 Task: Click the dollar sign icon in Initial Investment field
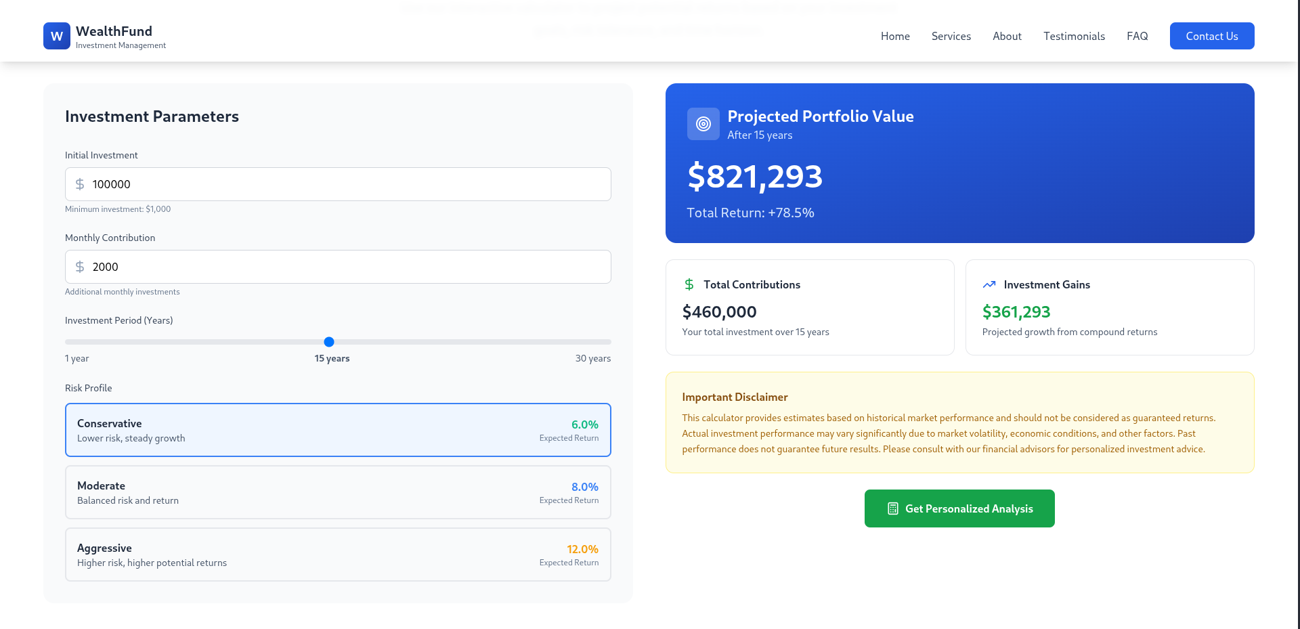(80, 184)
